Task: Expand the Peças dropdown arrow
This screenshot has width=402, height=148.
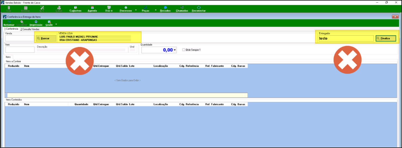Action: 156,10
